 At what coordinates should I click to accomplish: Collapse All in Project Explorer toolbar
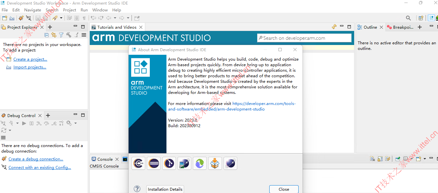click(x=47, y=35)
